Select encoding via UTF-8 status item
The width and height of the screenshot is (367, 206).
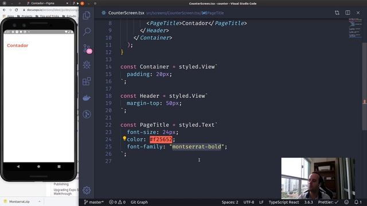click(x=248, y=202)
